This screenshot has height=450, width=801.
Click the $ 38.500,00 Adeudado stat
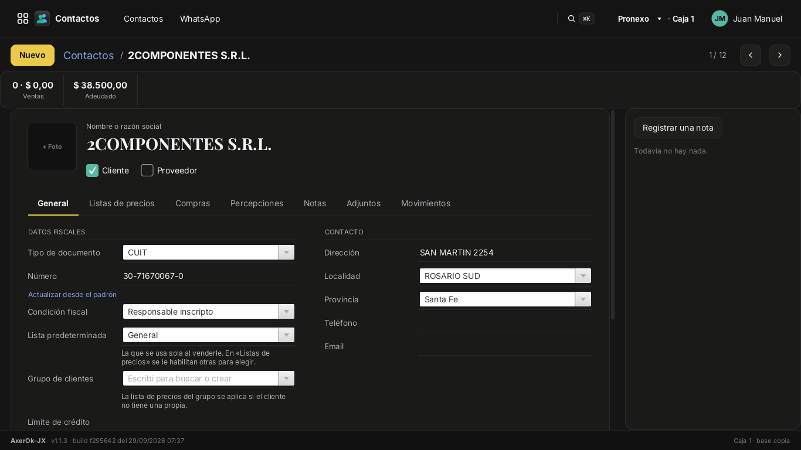100,90
